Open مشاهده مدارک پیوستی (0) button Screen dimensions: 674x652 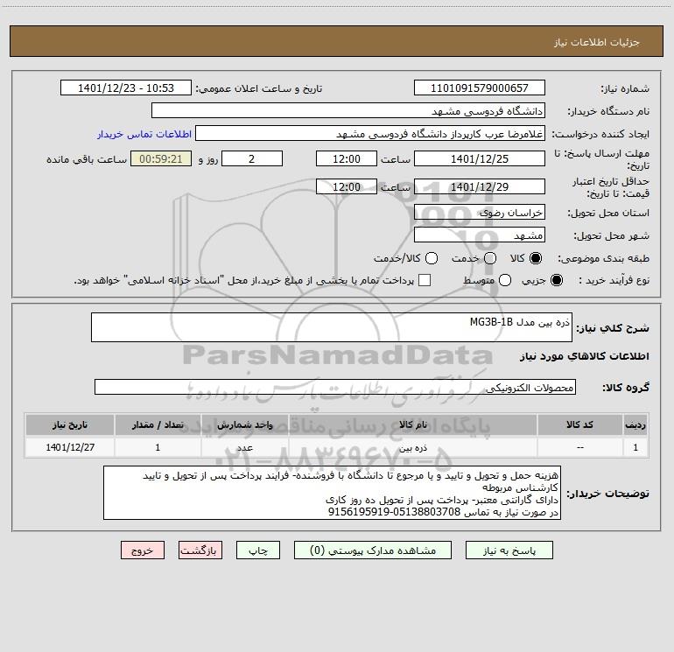click(x=373, y=550)
